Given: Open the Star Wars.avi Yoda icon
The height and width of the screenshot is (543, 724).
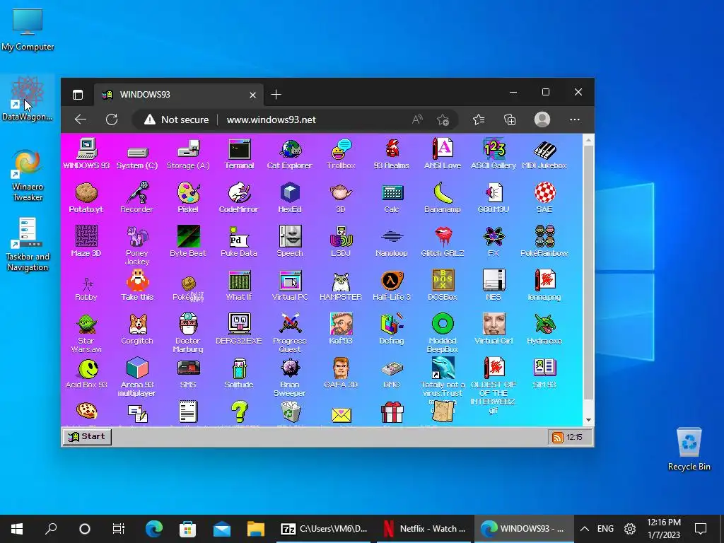Looking at the screenshot, I should (x=86, y=334).
